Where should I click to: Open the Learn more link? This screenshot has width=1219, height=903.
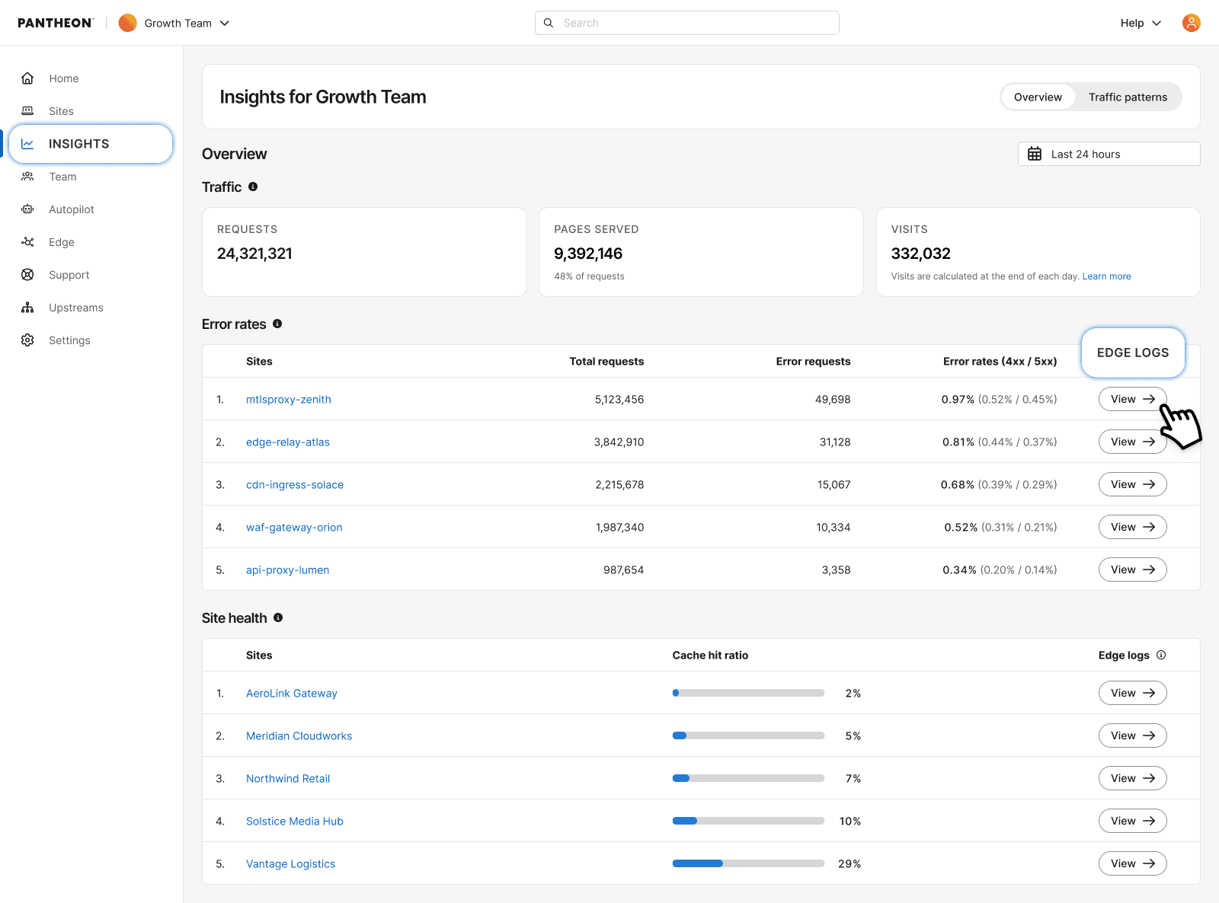tap(1106, 276)
